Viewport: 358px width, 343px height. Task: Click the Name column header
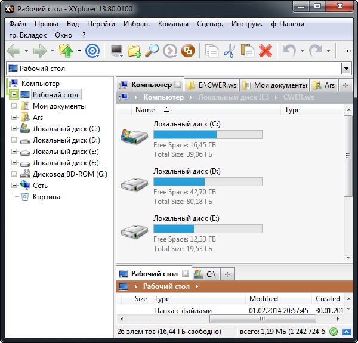tap(145, 110)
